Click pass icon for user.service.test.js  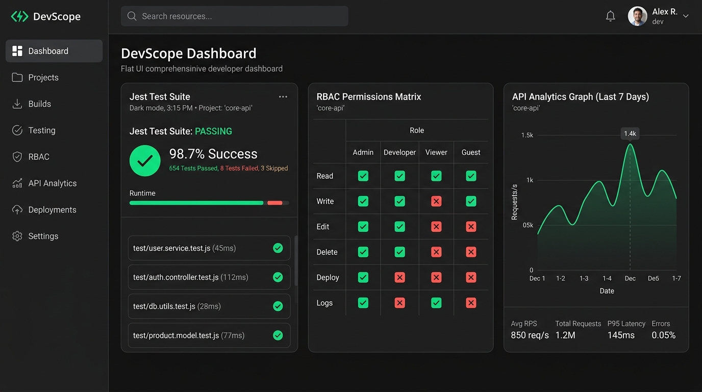(278, 248)
